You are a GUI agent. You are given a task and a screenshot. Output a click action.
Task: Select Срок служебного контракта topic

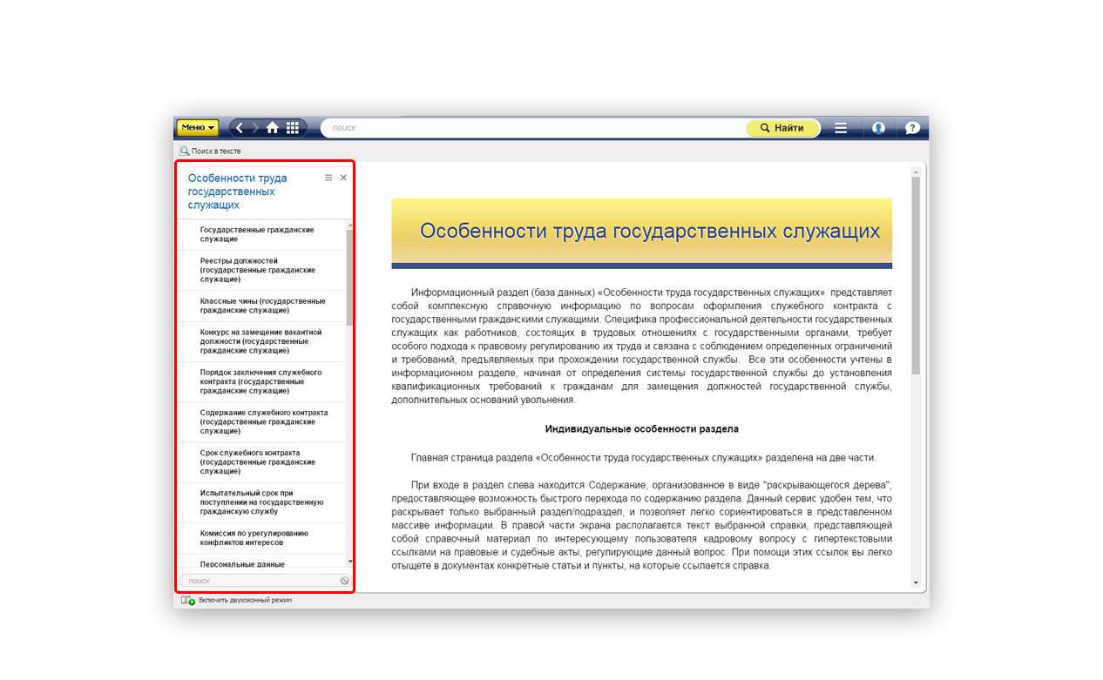(x=257, y=461)
